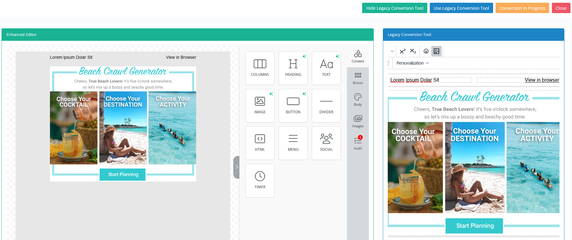Select Beach Crawl Generator header in Enhanced Editor
The image size is (572, 240).
tap(123, 71)
